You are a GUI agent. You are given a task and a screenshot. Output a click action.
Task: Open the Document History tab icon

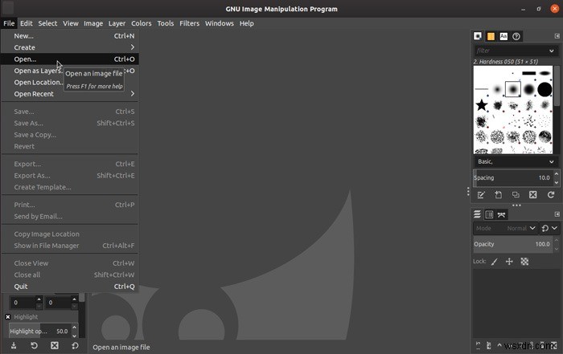click(516, 36)
